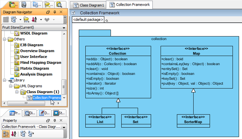Sort properties alphabetically in Property toolbar
Image resolution: width=242 pixels, height=139 pixels.
[x=13, y=134]
